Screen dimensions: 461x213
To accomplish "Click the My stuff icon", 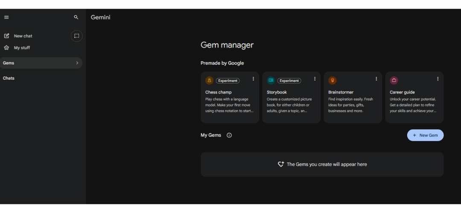I will (x=6, y=48).
